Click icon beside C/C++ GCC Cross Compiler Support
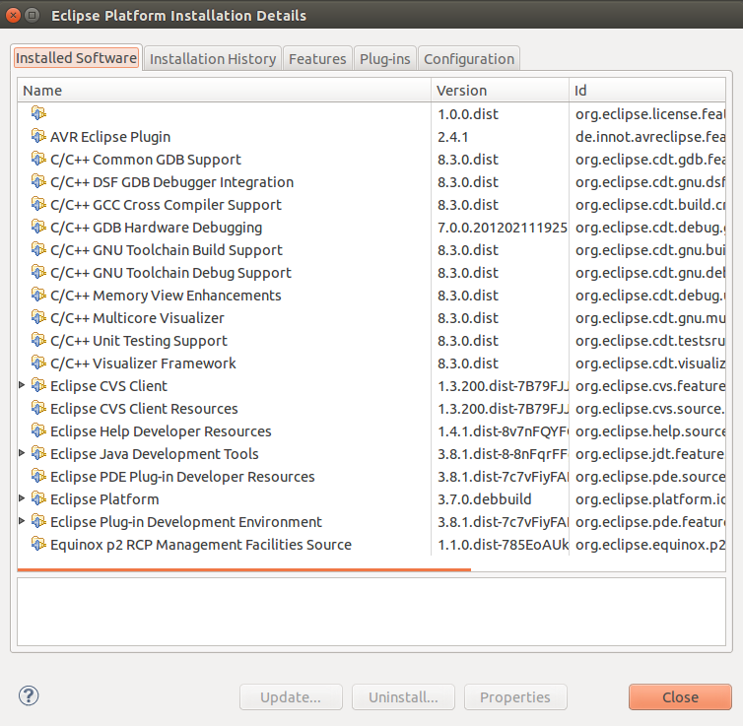The image size is (743, 726). (38, 205)
